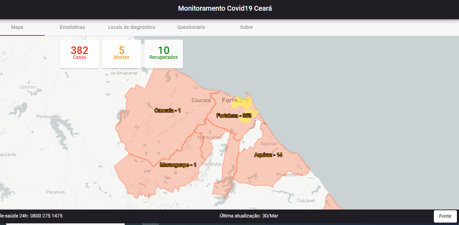Go to Locais de diagnóstico tab

click(132, 27)
